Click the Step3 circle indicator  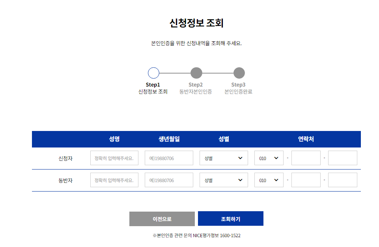pyautogui.click(x=239, y=73)
